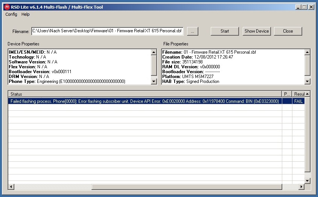318x197 pixels.
Task: Click Device Properties scroll down arrow
Action: (x=154, y=81)
